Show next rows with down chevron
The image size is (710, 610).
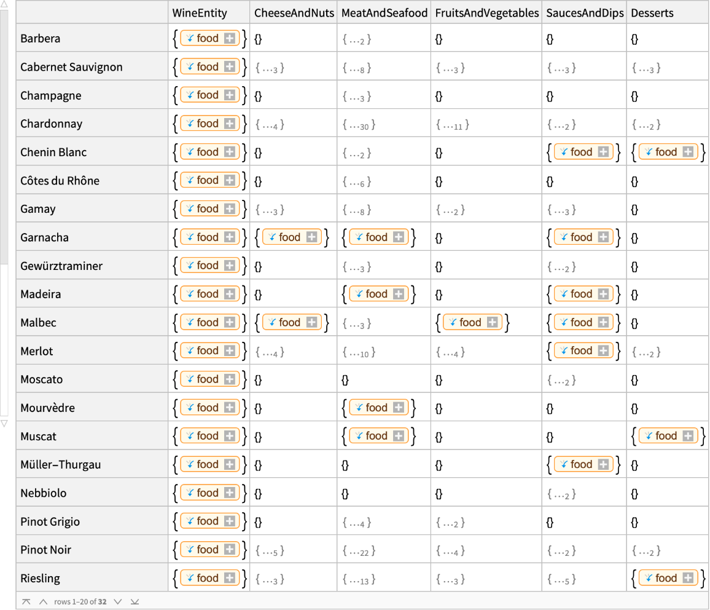118,602
